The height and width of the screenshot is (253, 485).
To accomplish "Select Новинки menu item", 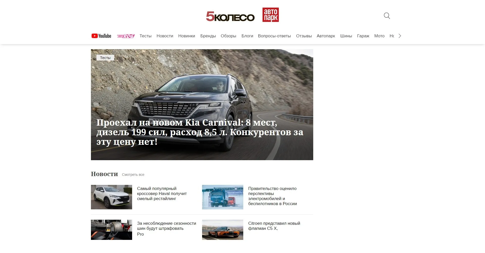I will pos(187,36).
